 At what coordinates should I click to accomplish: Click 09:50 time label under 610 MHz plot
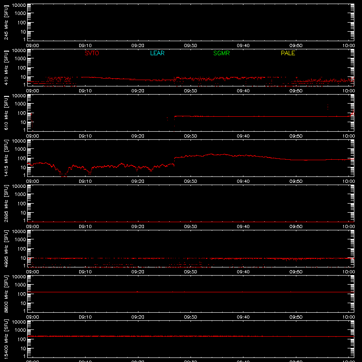(296, 136)
